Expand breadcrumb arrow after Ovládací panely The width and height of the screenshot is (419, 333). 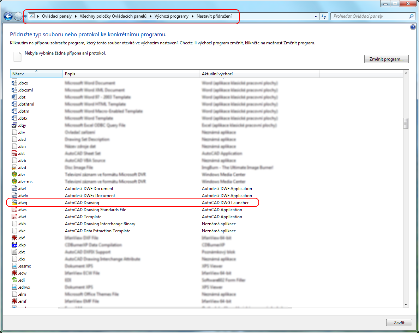(x=76, y=17)
